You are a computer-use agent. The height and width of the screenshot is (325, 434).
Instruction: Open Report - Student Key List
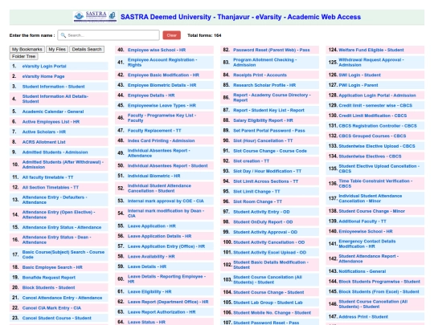(268, 110)
